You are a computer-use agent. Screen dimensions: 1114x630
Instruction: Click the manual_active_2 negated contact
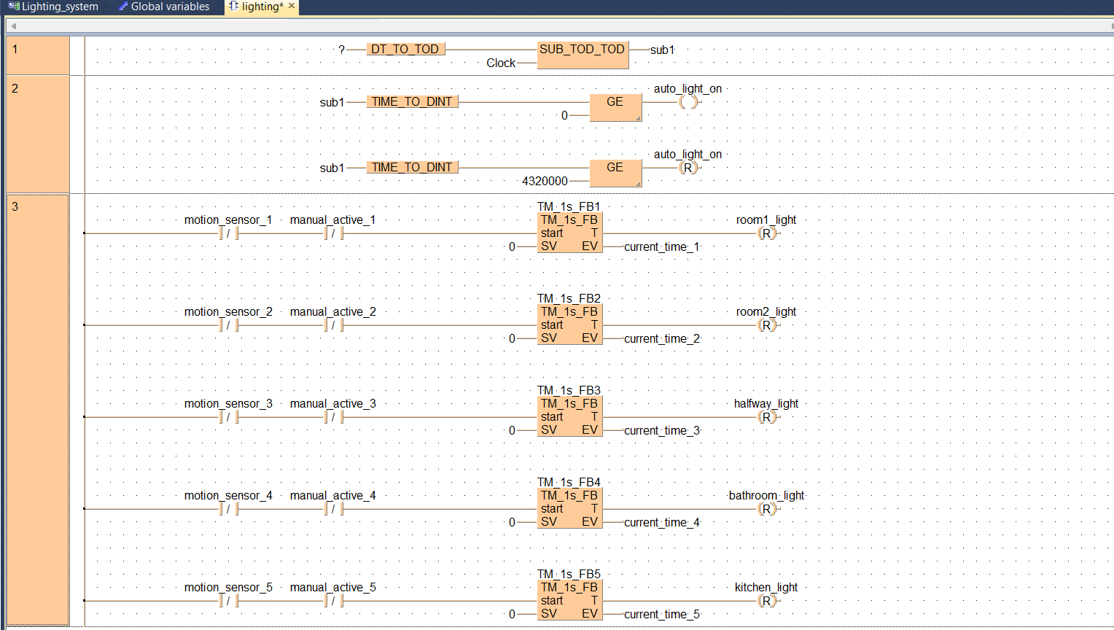point(333,325)
